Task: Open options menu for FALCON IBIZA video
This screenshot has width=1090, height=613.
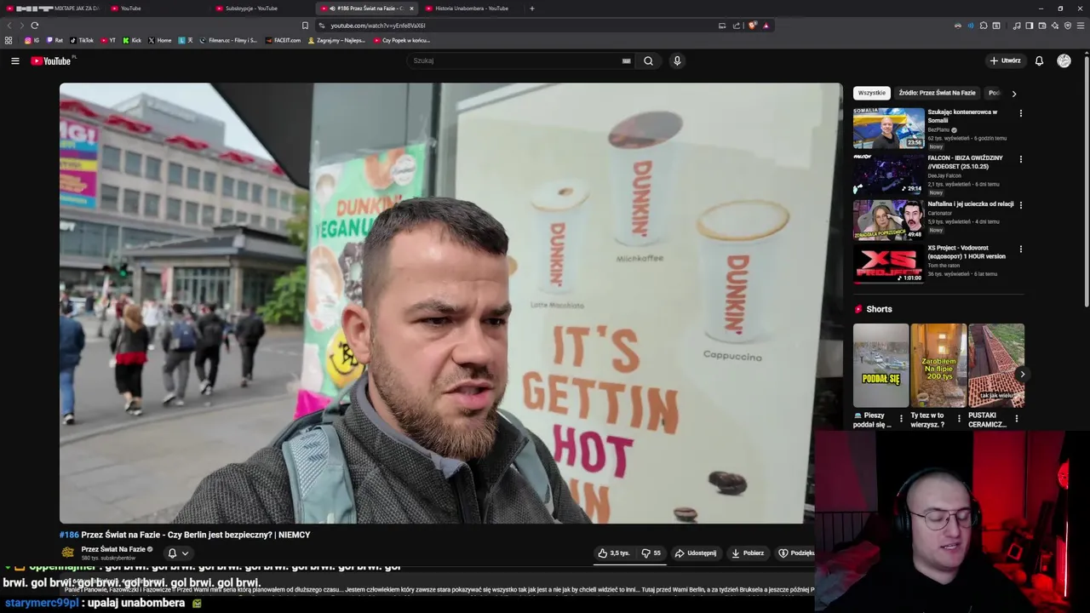Action: 1020,159
